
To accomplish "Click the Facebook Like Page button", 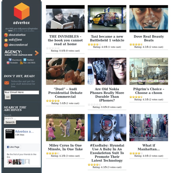I will (x=13, y=147).
